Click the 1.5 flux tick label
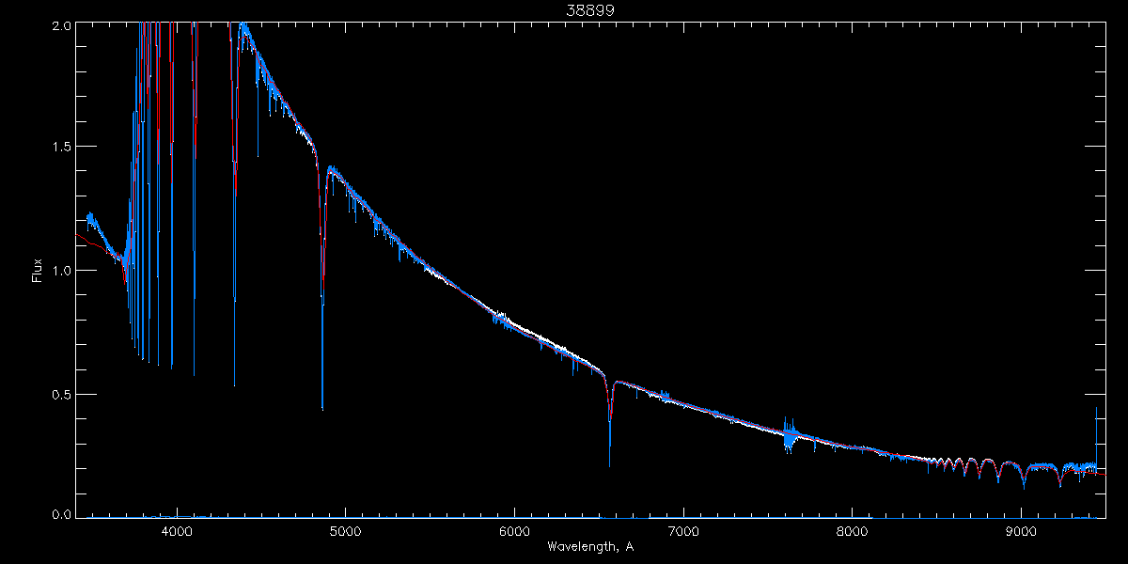1128x564 pixels. point(61,148)
